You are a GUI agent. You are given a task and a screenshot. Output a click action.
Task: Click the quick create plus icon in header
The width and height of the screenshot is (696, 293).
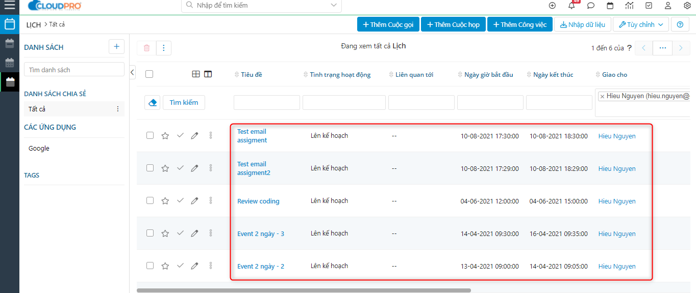pyautogui.click(x=552, y=6)
